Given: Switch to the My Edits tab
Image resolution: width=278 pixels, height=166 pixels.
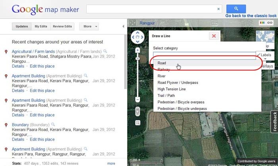Looking at the screenshot, I should [x=40, y=27].
